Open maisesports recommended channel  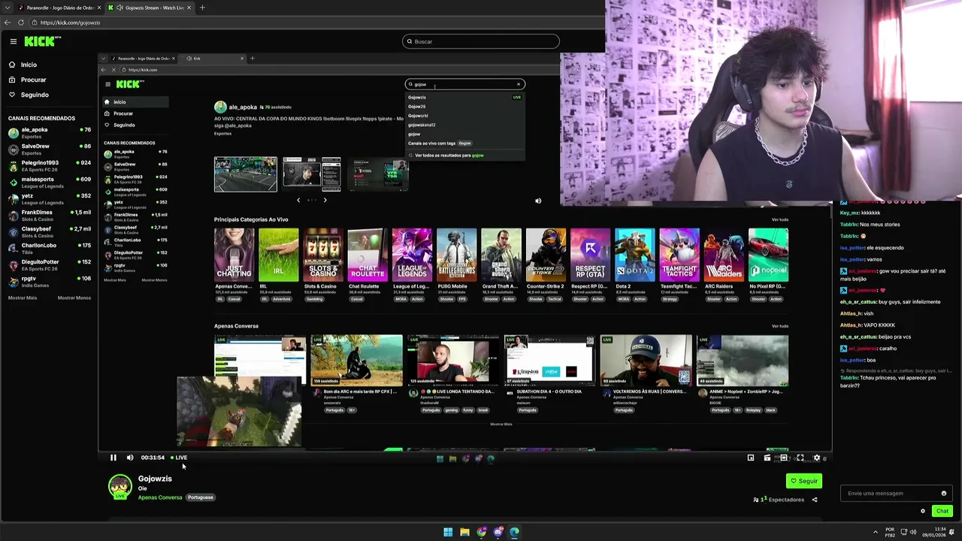pyautogui.click(x=50, y=182)
